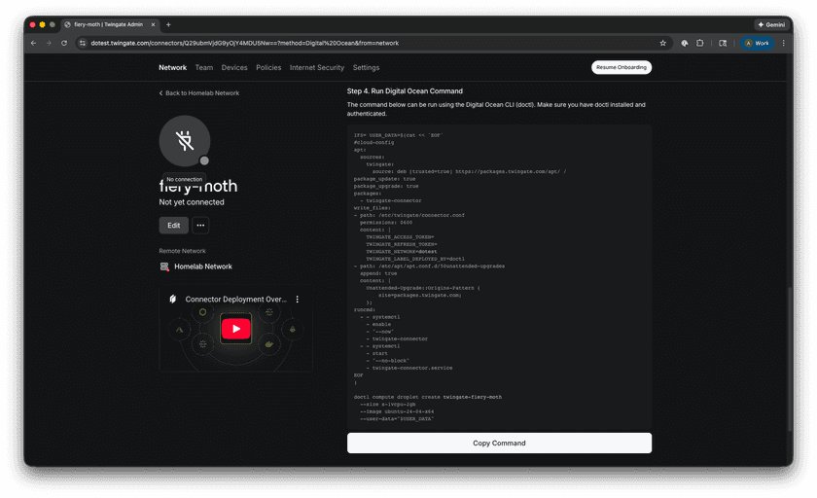Click the Resume Onboarding button
817x498 pixels.
[x=622, y=67]
